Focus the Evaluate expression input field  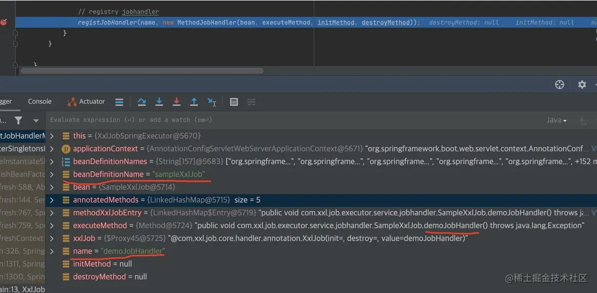(293, 120)
